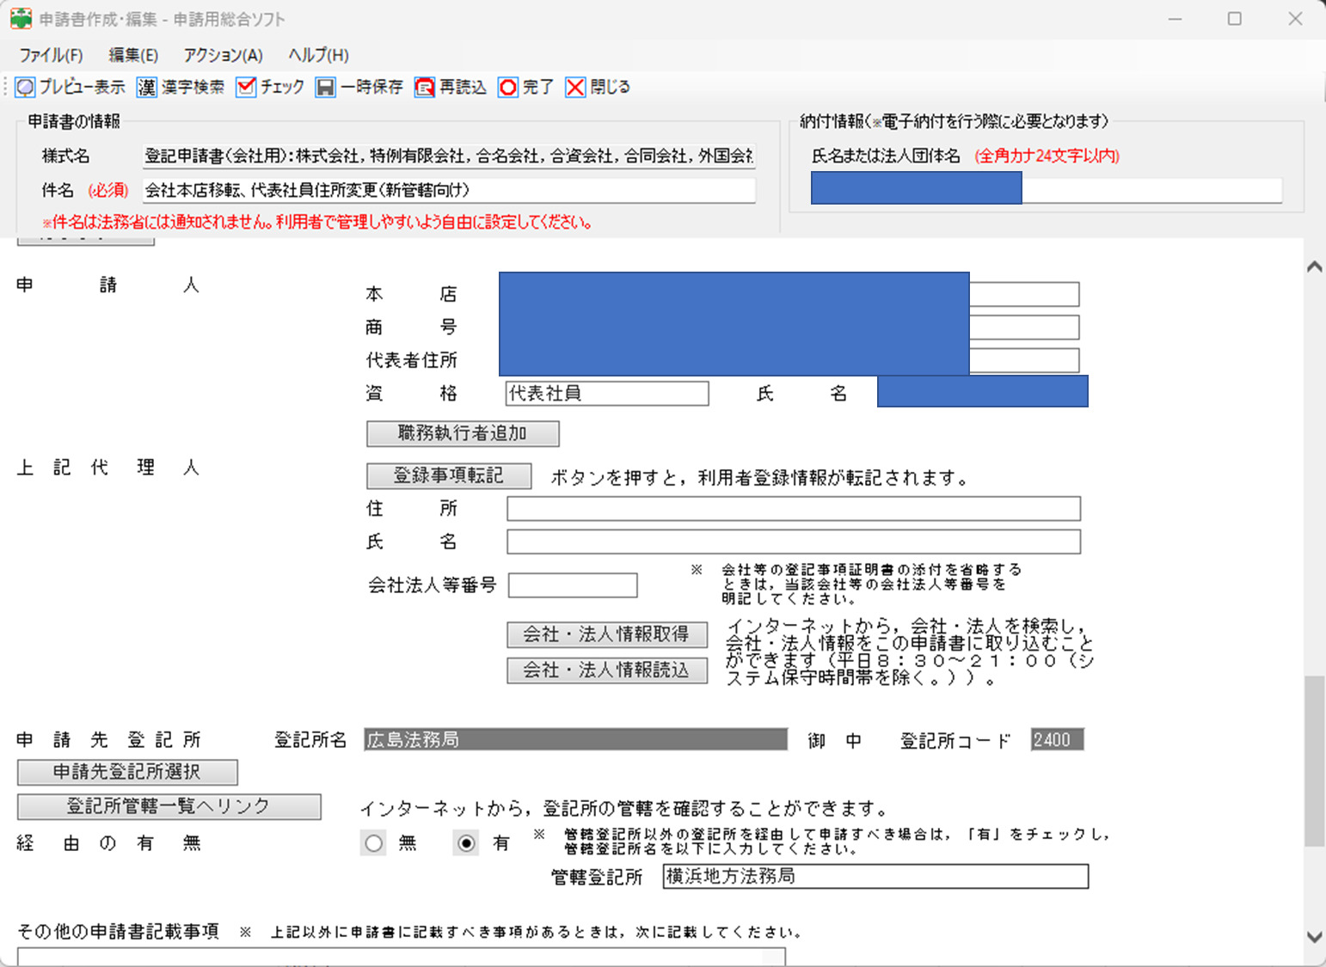Click the scrollbar down arrow

tap(1314, 937)
